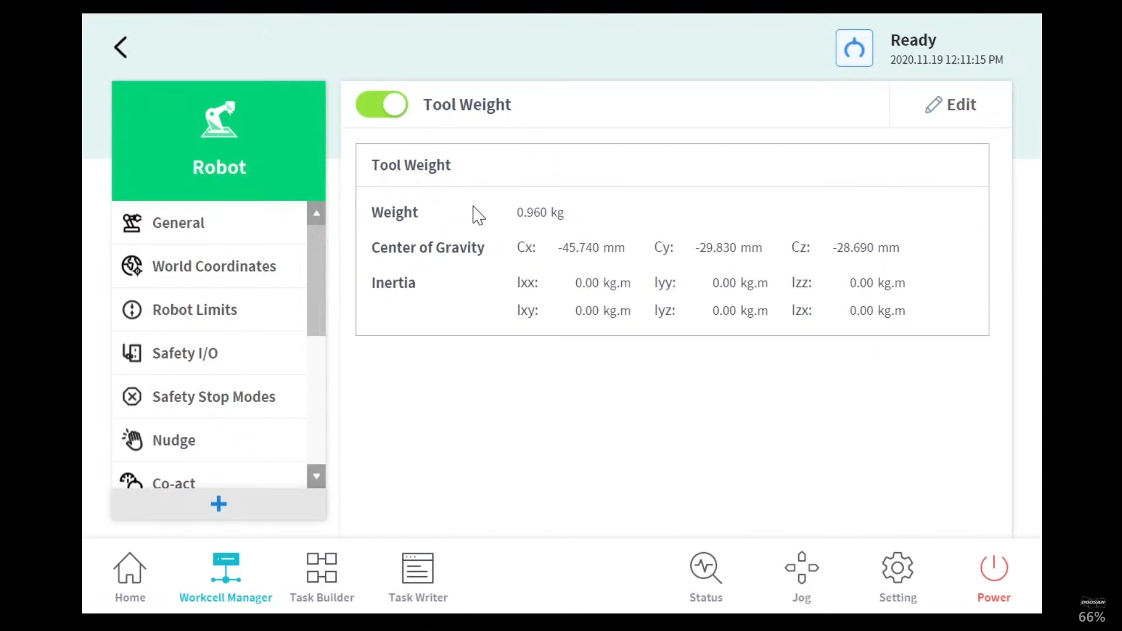
Task: Add a workcell item with plus button
Action: pyautogui.click(x=219, y=504)
